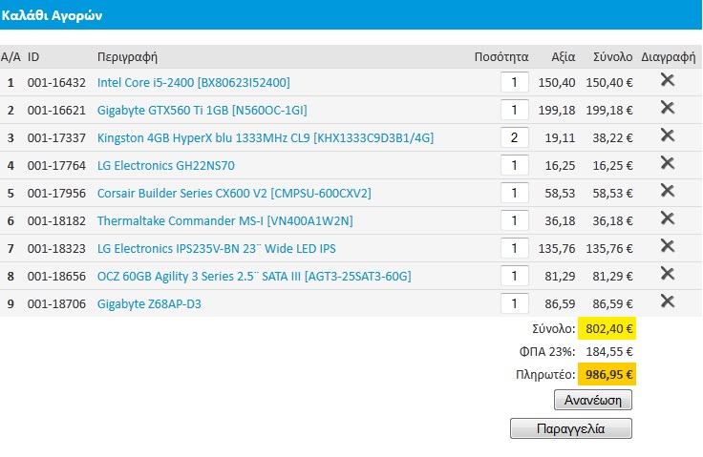Delete the Intel Core i5-2400 row

(x=667, y=80)
